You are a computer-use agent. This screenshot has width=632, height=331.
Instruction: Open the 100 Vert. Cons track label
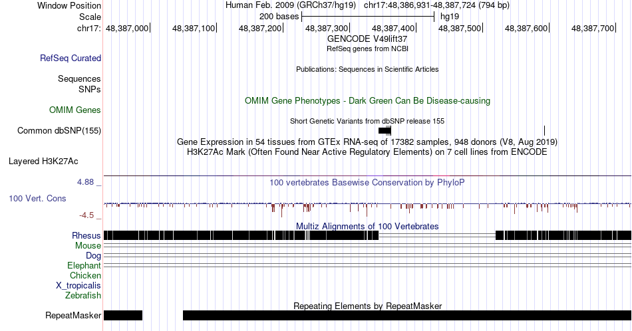pos(37,198)
